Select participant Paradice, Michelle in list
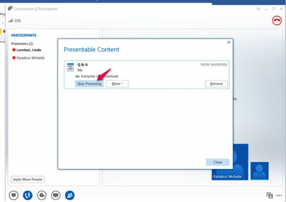This screenshot has height=202, width=286. pyautogui.click(x=30, y=58)
